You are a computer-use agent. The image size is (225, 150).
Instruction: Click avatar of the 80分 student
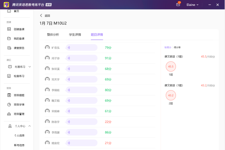point(47,90)
